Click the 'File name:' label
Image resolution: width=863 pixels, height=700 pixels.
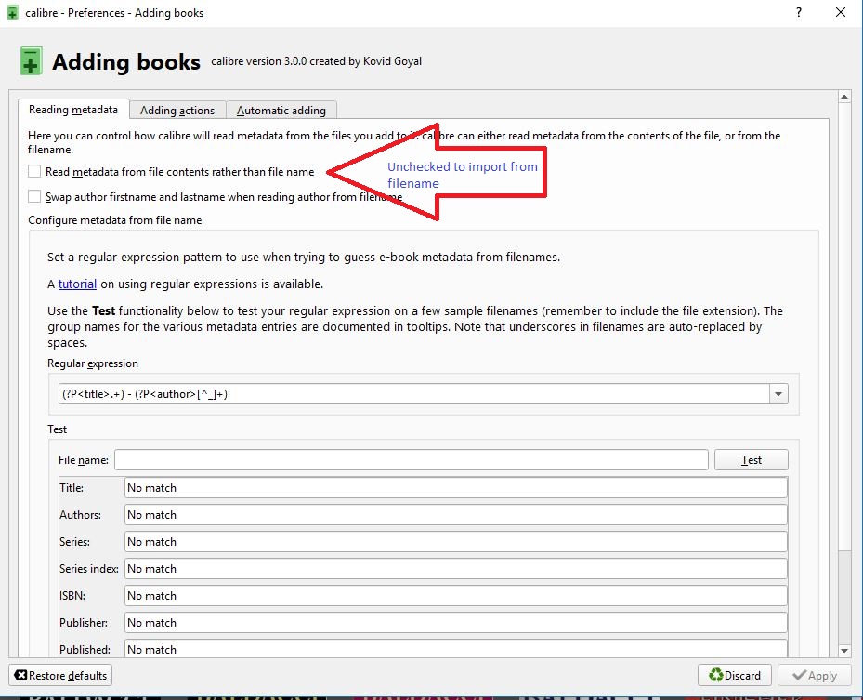83,460
